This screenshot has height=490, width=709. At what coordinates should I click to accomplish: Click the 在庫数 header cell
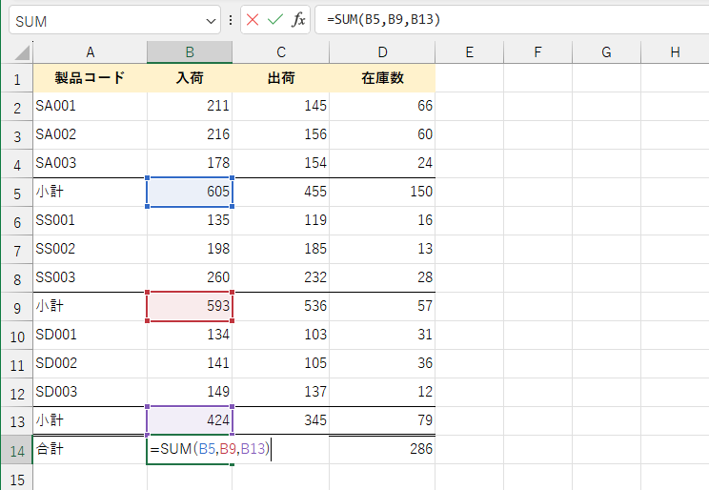click(382, 78)
